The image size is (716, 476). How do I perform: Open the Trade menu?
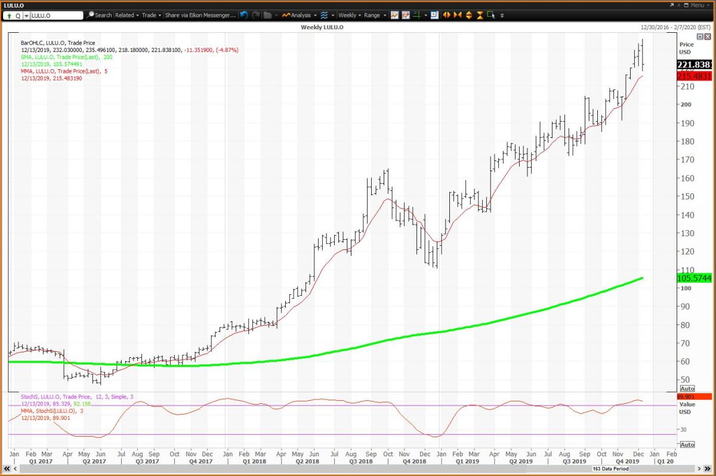coord(150,15)
